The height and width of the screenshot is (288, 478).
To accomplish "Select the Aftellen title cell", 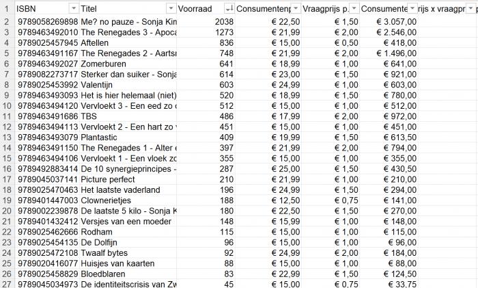I will [128, 43].
